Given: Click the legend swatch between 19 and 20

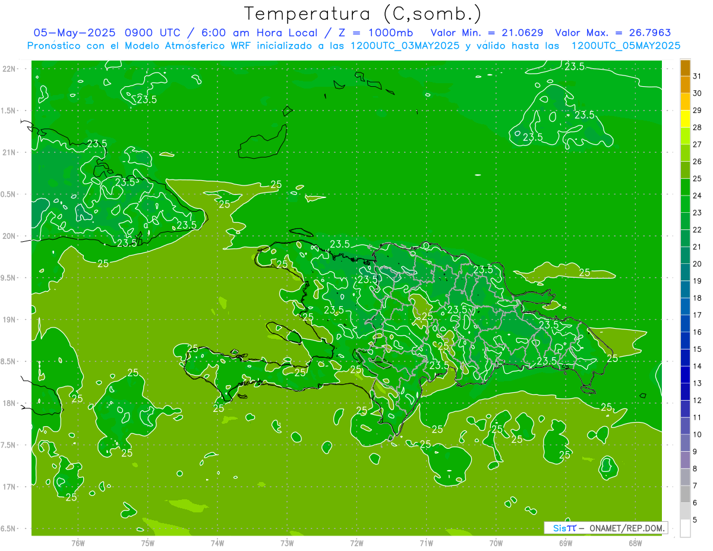Looking at the screenshot, I should tap(685, 272).
